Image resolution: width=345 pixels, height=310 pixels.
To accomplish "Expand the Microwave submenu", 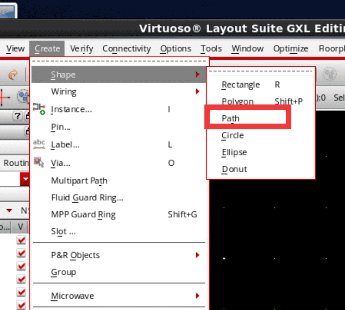I will pyautogui.click(x=118, y=296).
